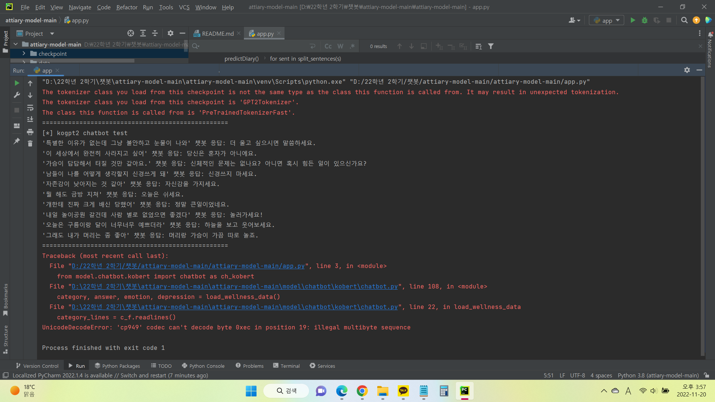Open the Project view dropdown

pyautogui.click(x=52, y=33)
